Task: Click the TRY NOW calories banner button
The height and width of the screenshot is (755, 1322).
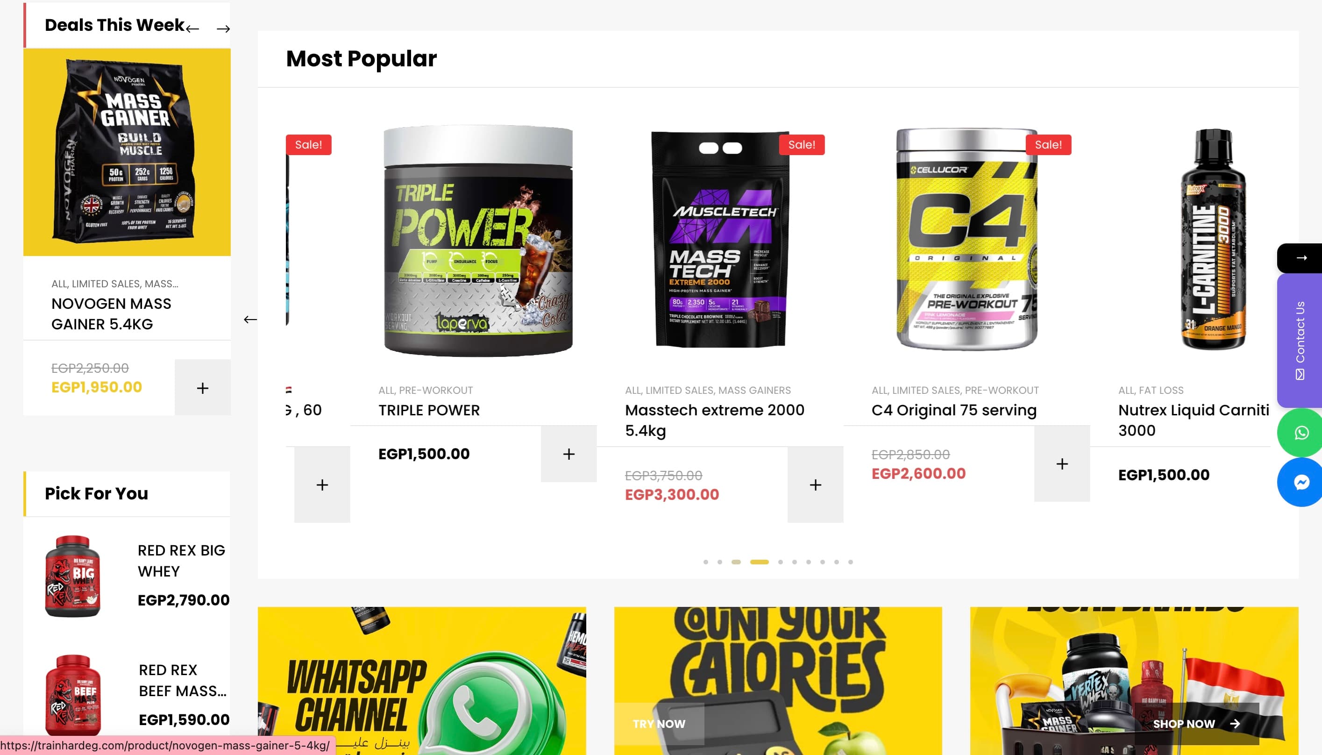Action: (659, 723)
